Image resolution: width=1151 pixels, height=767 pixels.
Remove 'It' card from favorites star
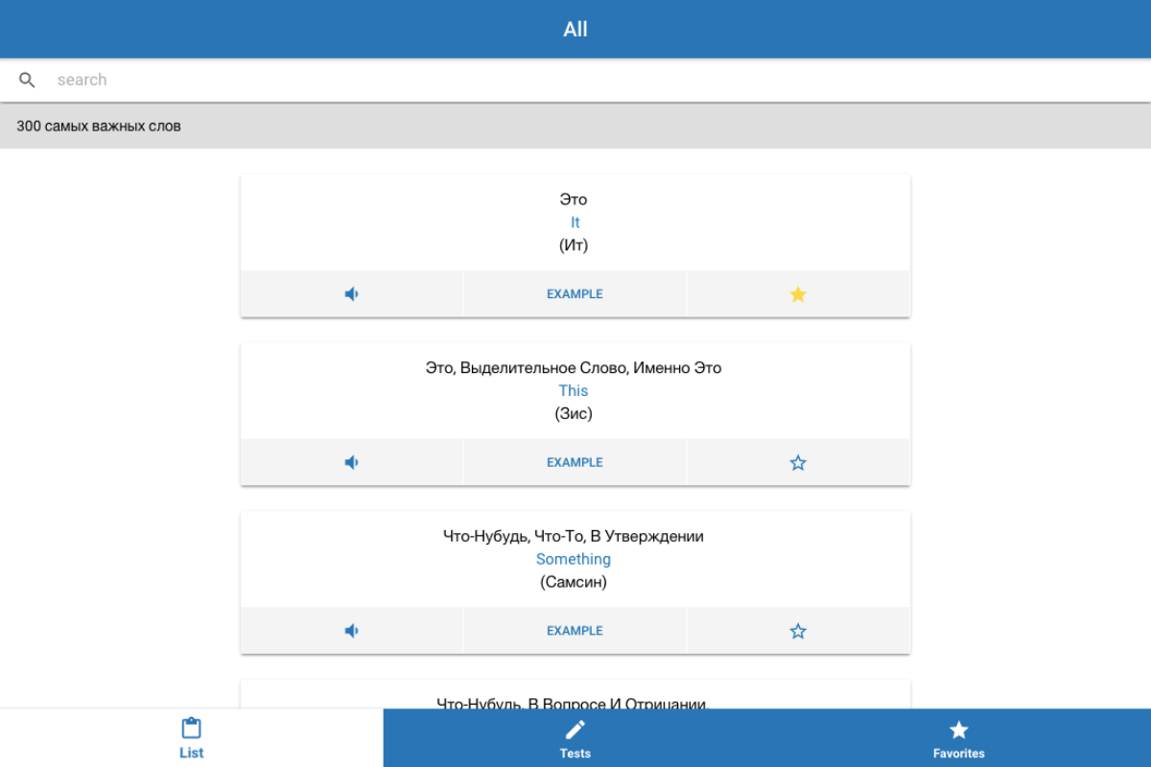798,294
